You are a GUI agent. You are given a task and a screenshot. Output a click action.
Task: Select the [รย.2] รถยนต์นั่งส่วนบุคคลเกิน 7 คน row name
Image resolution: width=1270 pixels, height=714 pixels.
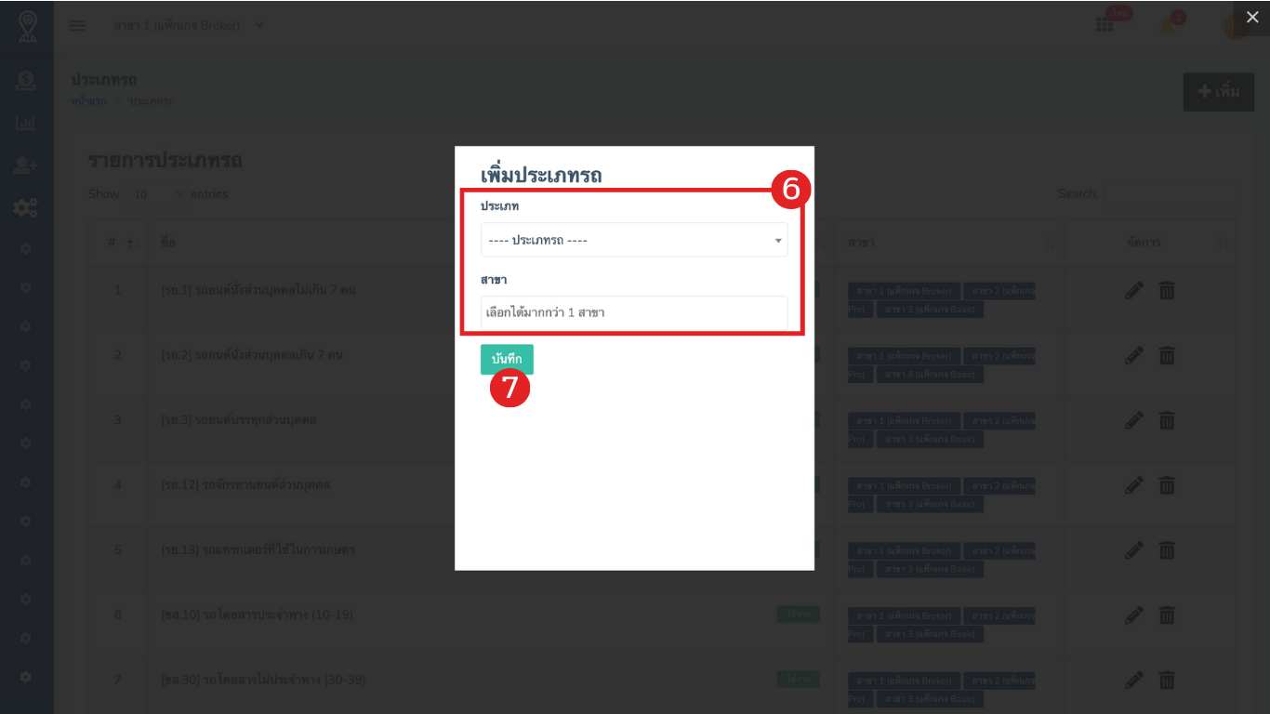point(252,355)
